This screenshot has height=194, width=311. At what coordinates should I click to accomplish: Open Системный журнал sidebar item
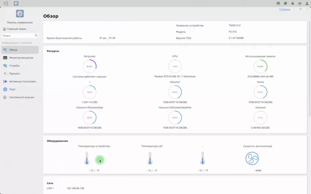tap(21, 97)
